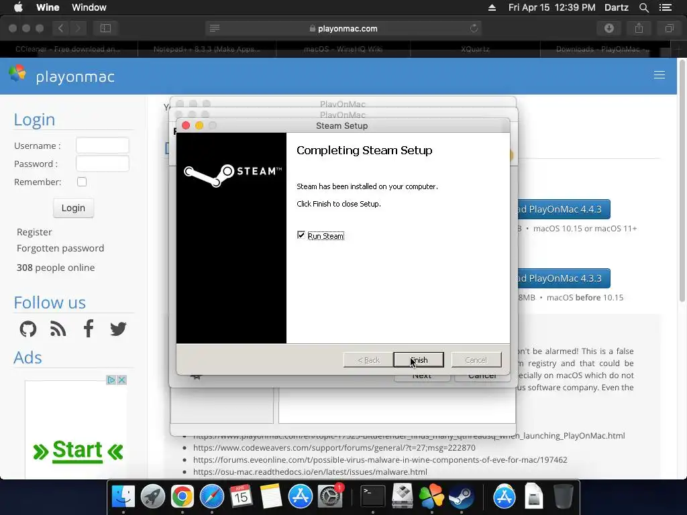Open System Preferences from the Dock
The height and width of the screenshot is (515, 687).
pos(330,496)
